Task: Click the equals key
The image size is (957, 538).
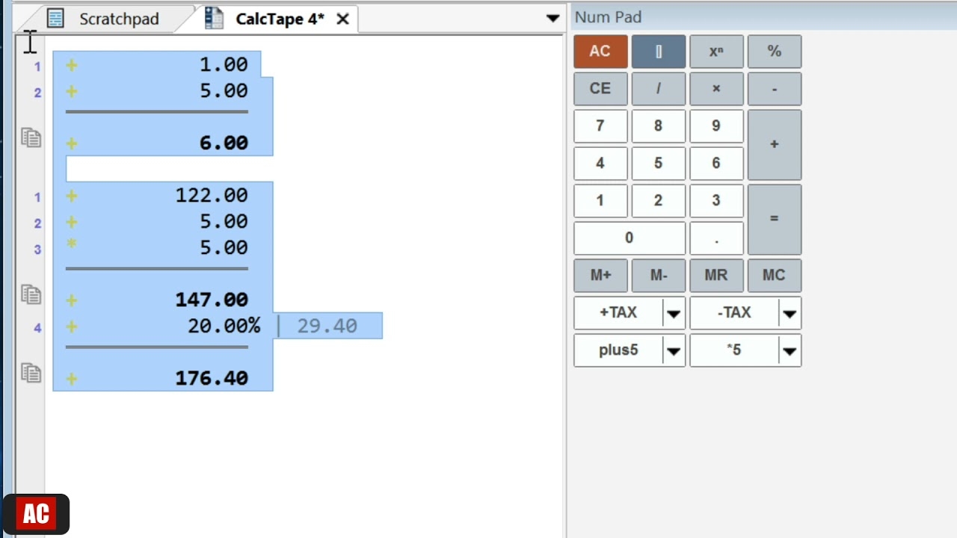Action: (x=774, y=220)
